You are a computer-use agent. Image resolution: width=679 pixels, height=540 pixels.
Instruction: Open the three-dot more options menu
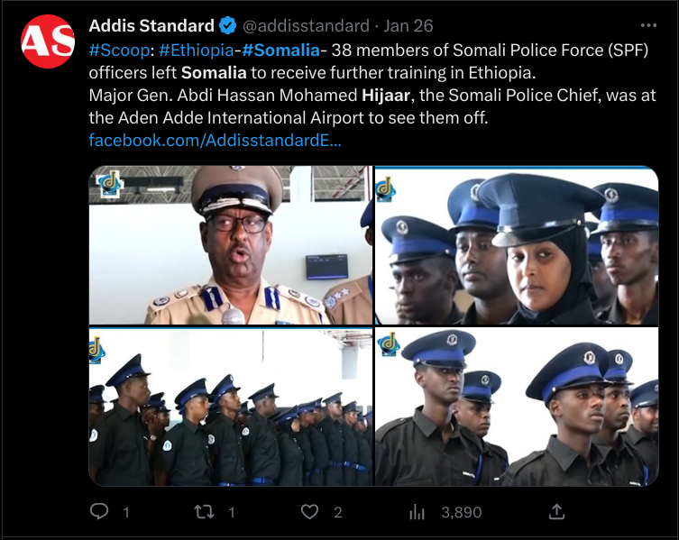[648, 25]
